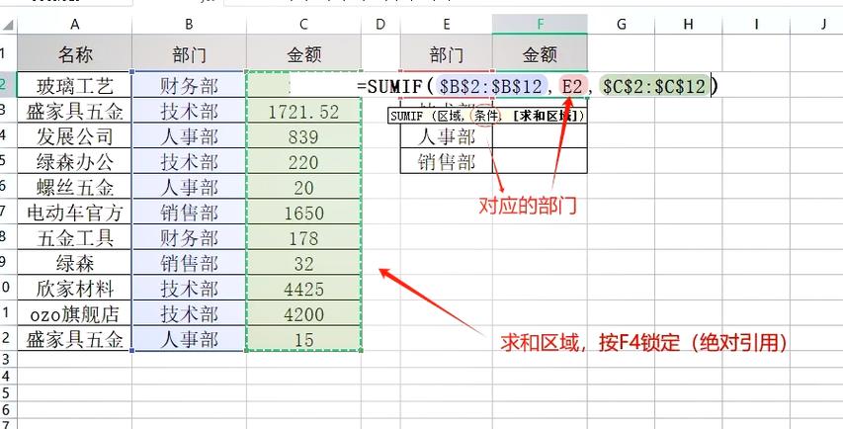
Task: Click the 名称 header cell
Action: pyautogui.click(x=75, y=53)
